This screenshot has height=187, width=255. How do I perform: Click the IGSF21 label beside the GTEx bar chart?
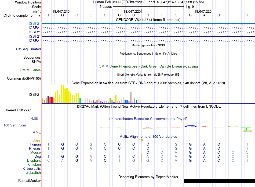coord(35,94)
